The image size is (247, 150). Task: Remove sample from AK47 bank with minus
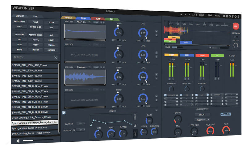(x=104, y=22)
